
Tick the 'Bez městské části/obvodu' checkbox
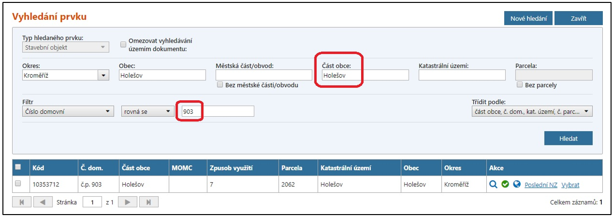(x=220, y=85)
